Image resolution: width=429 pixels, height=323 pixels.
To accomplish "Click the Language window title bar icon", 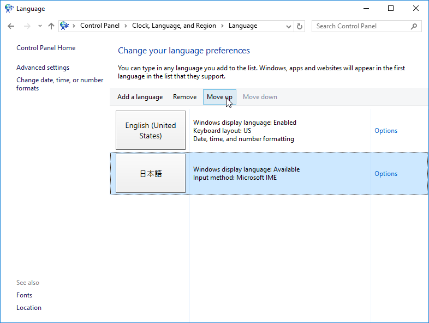I will point(9,9).
